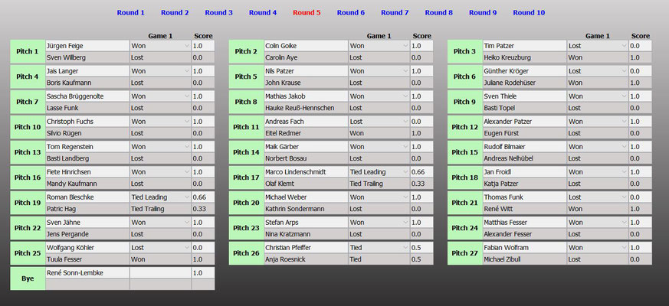Screen dimensions: 669x306
Task: Click player name Patric Hag
Action: coord(62,209)
